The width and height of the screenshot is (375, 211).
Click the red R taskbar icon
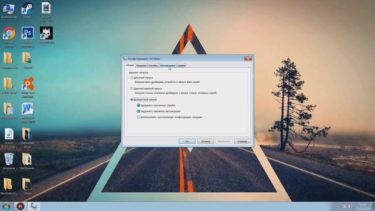[x=21, y=206]
